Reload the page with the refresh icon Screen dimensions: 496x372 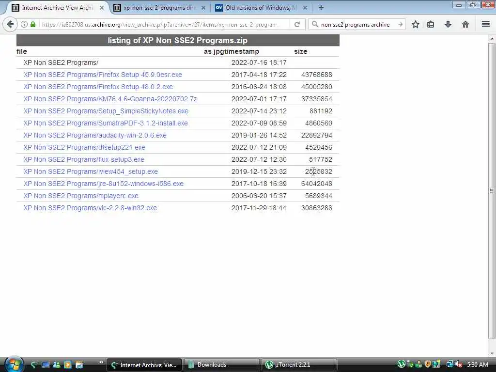[297, 24]
